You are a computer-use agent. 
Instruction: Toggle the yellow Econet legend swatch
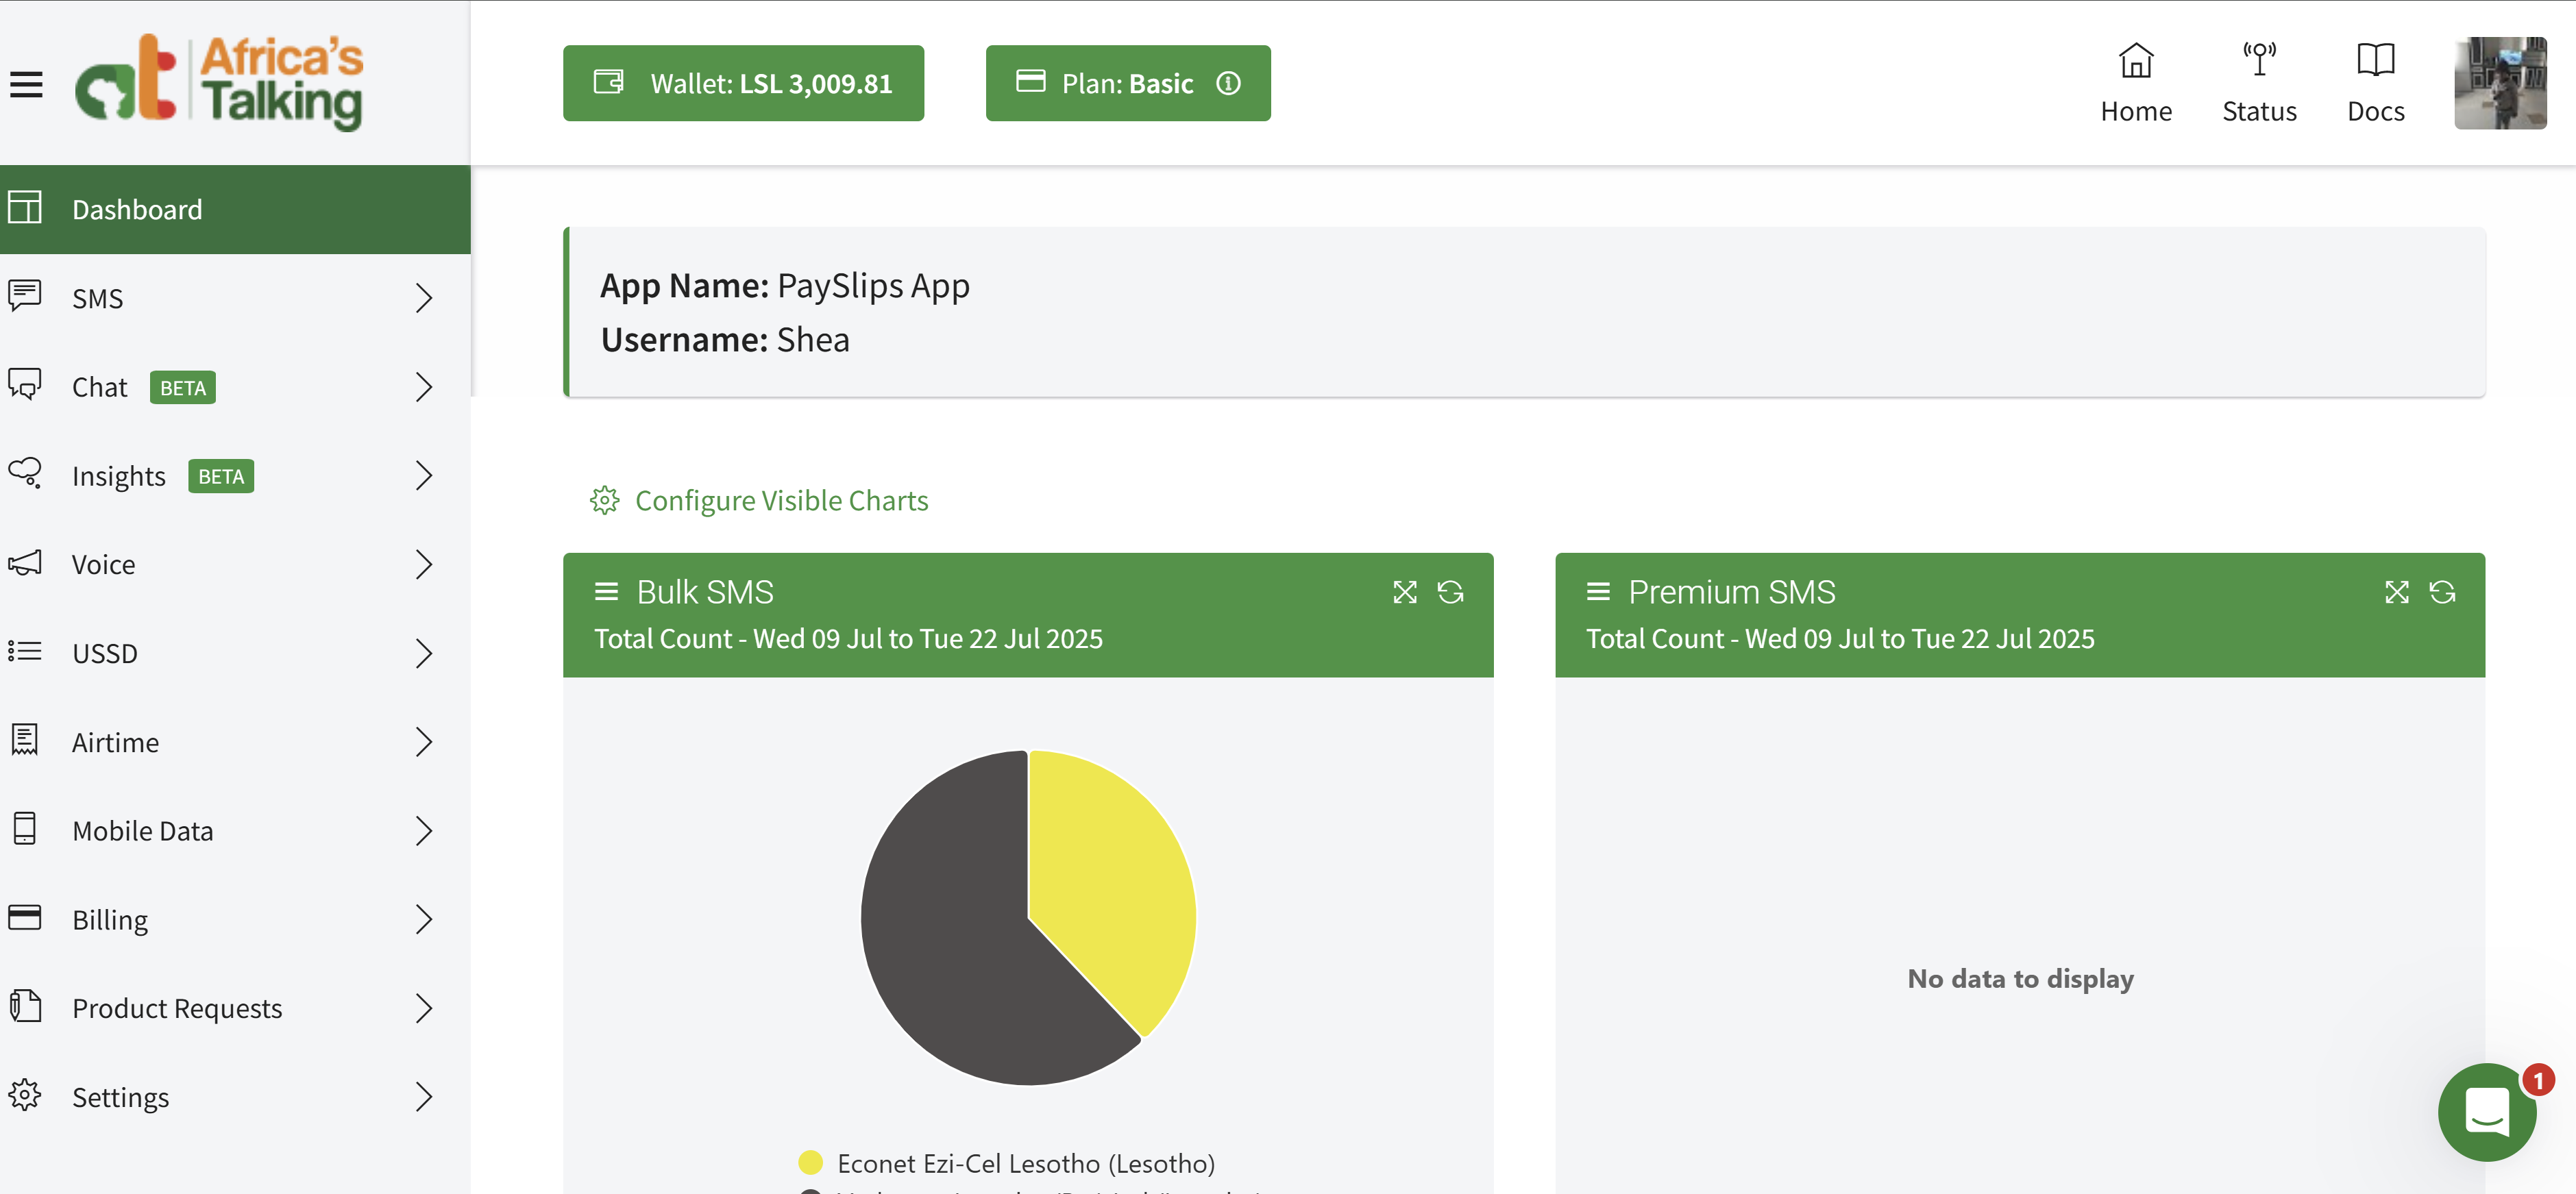coord(811,1162)
